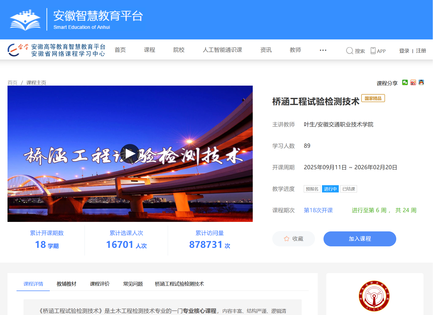Viewport: 433px width, 315px height.
Task: Click the APP phone icon
Action: (373, 51)
